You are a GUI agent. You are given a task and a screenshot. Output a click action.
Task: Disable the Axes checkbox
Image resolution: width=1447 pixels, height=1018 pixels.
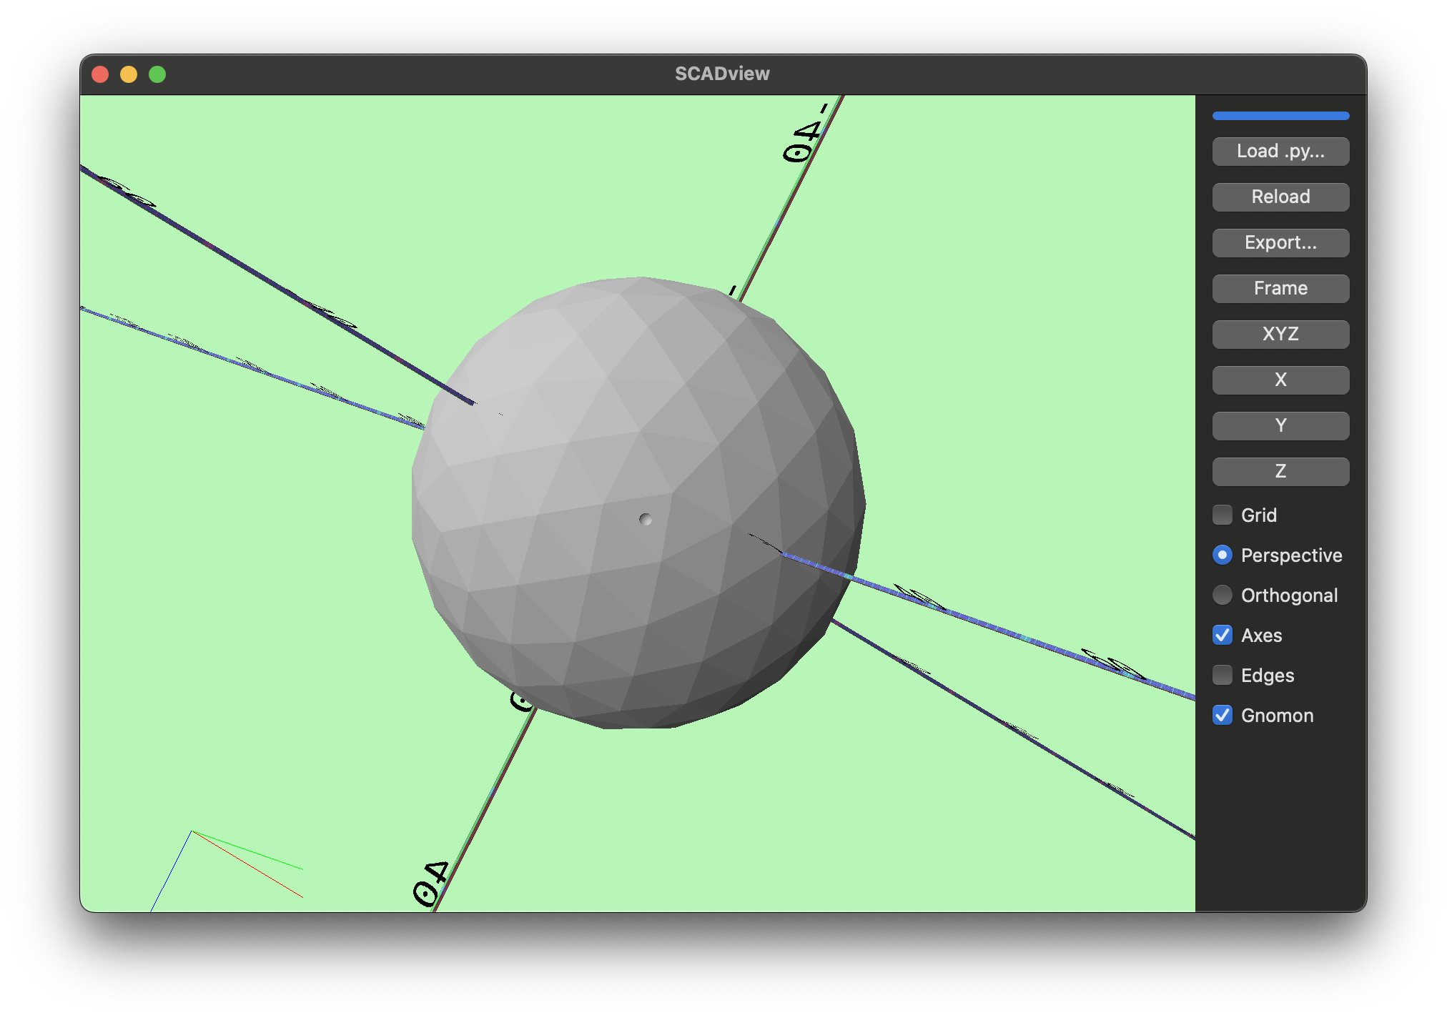pyautogui.click(x=1222, y=635)
